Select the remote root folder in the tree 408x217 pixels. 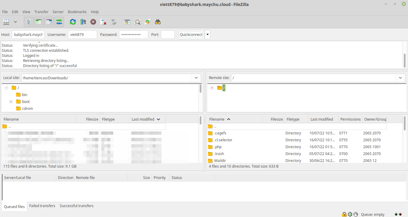[224, 88]
